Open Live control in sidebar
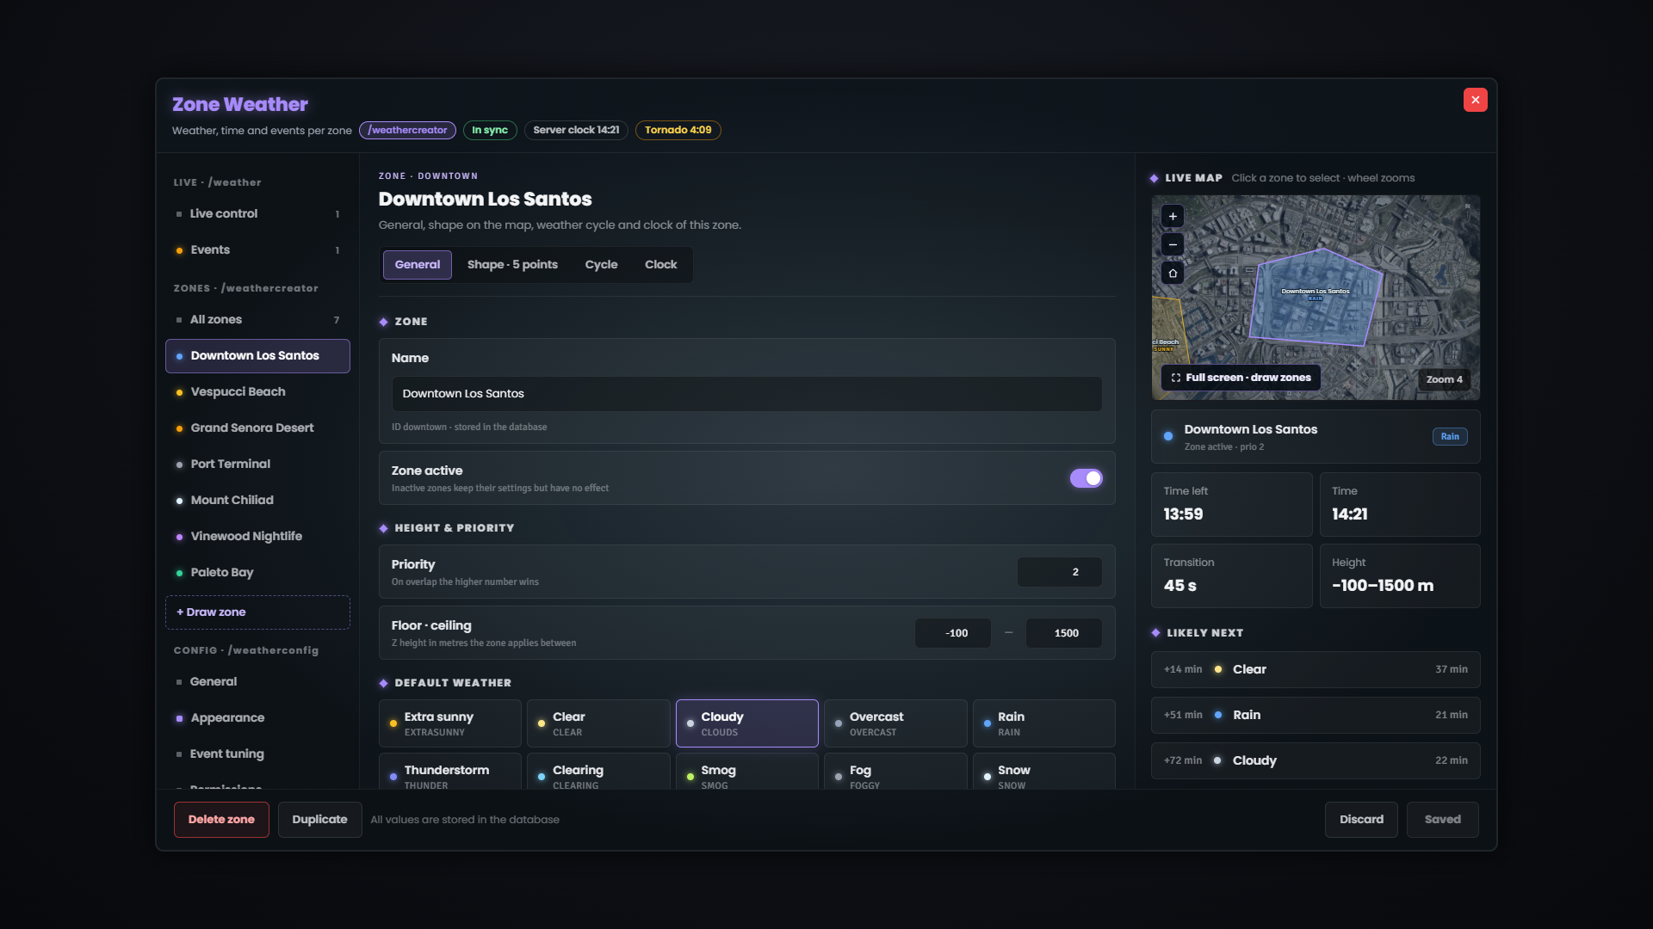1653x929 pixels. coord(257,214)
